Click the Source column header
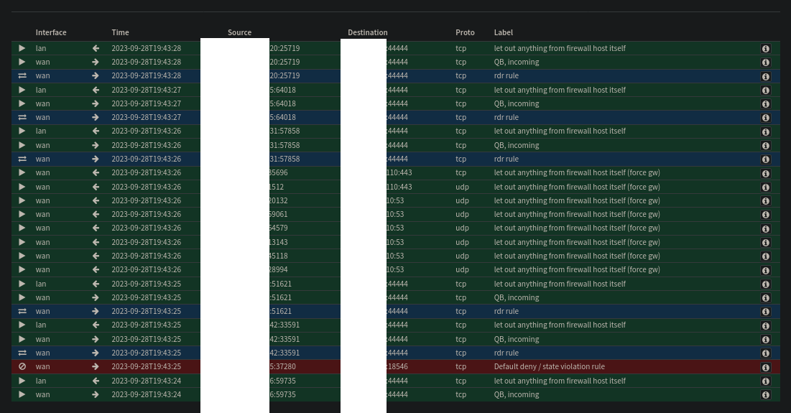This screenshot has height=413, width=791. (x=239, y=32)
